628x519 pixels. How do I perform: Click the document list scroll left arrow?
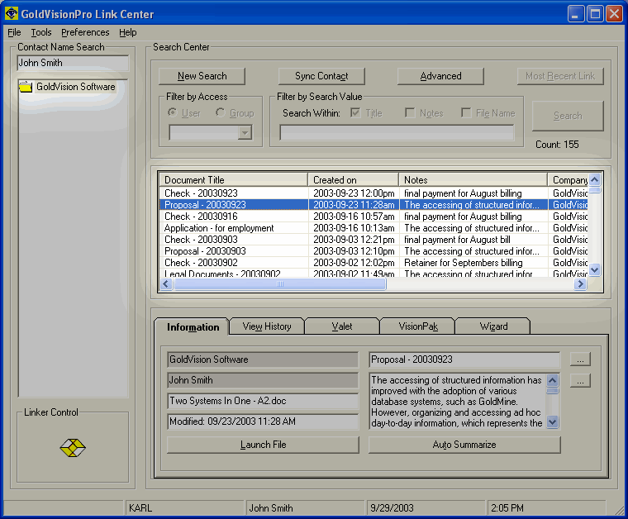click(x=166, y=284)
